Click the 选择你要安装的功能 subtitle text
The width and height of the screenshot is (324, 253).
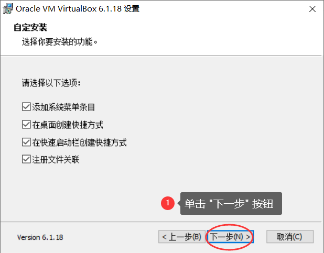[60, 42]
